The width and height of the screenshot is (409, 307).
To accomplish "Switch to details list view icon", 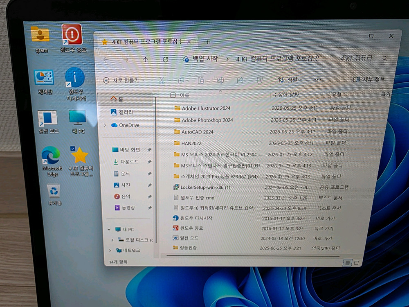I will tap(347, 263).
